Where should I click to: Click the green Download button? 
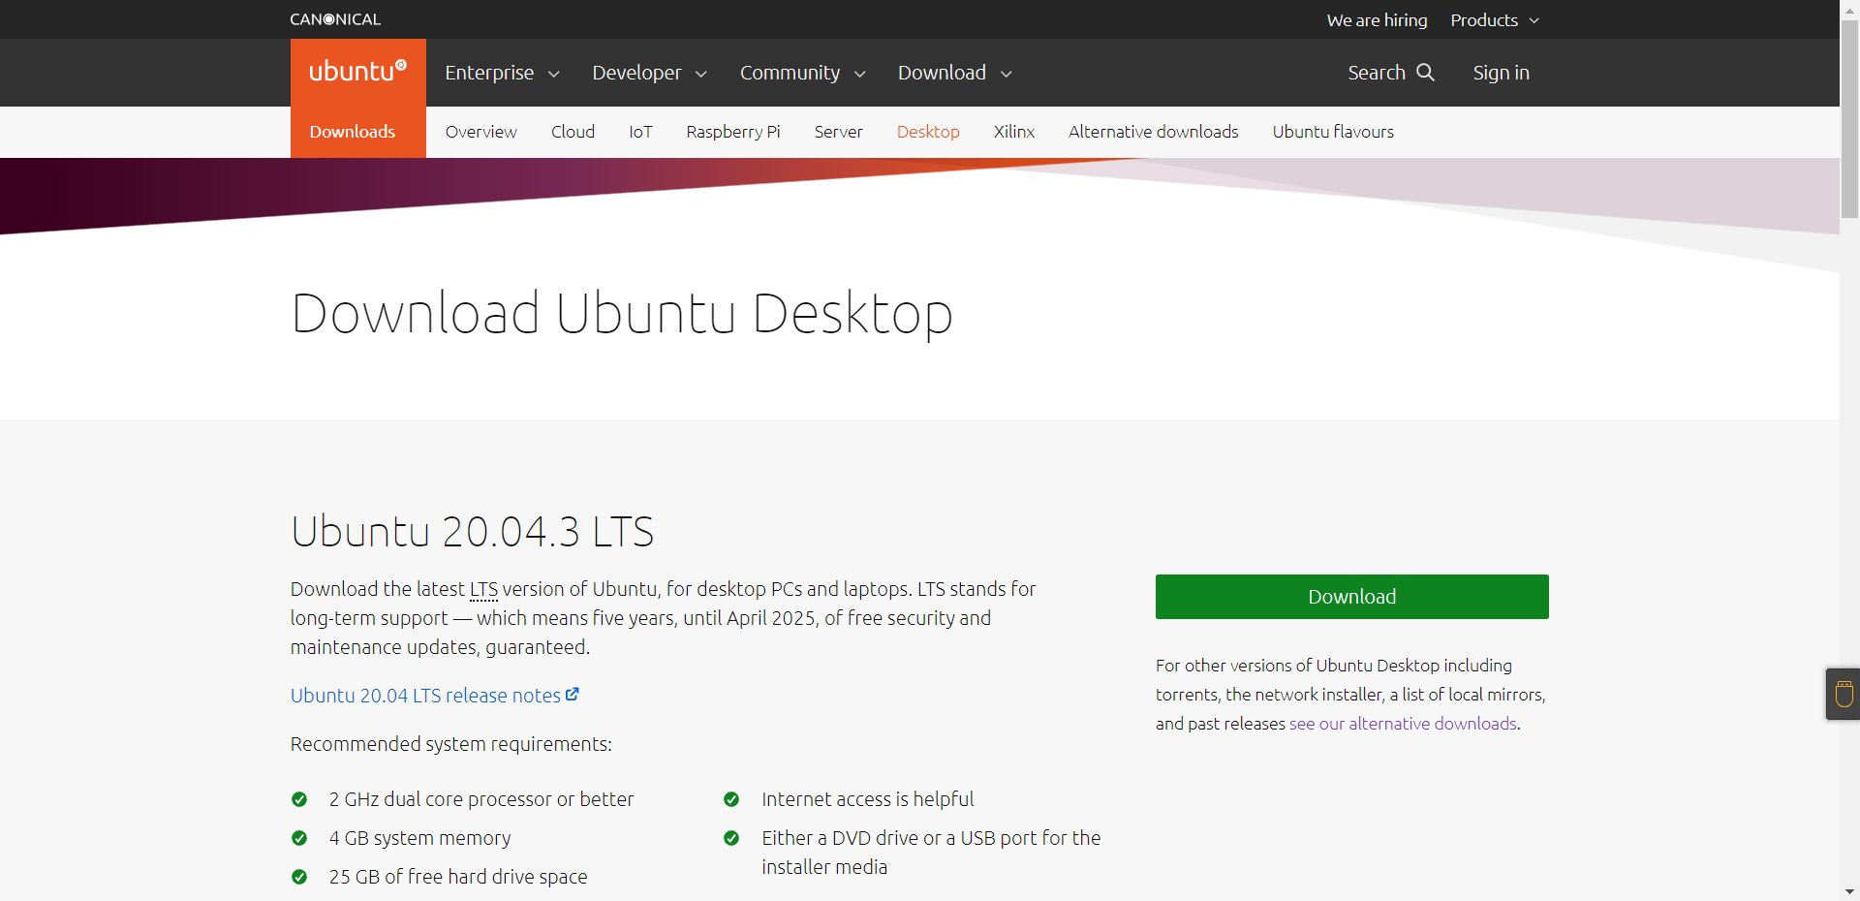tap(1351, 597)
